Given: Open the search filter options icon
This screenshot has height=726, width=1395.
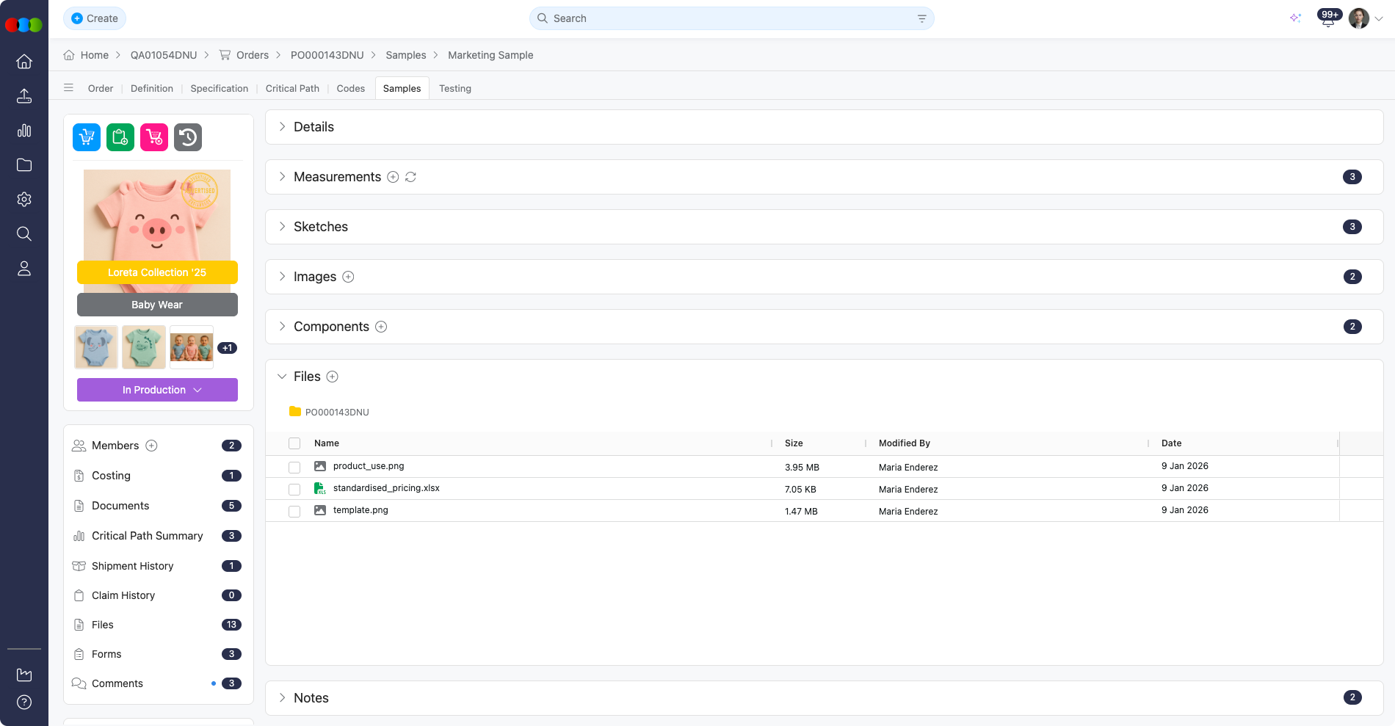Looking at the screenshot, I should pos(921,18).
